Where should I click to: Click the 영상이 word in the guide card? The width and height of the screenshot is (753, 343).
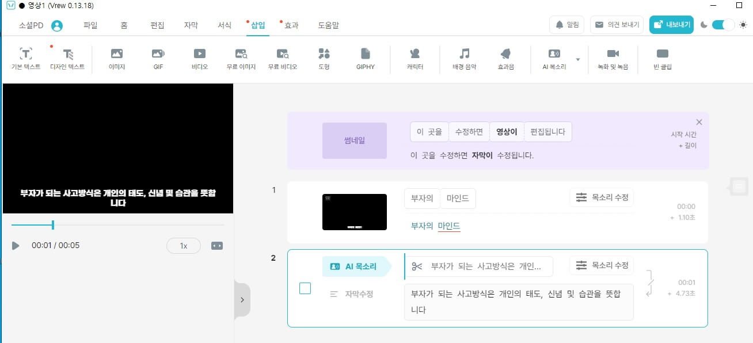(507, 132)
